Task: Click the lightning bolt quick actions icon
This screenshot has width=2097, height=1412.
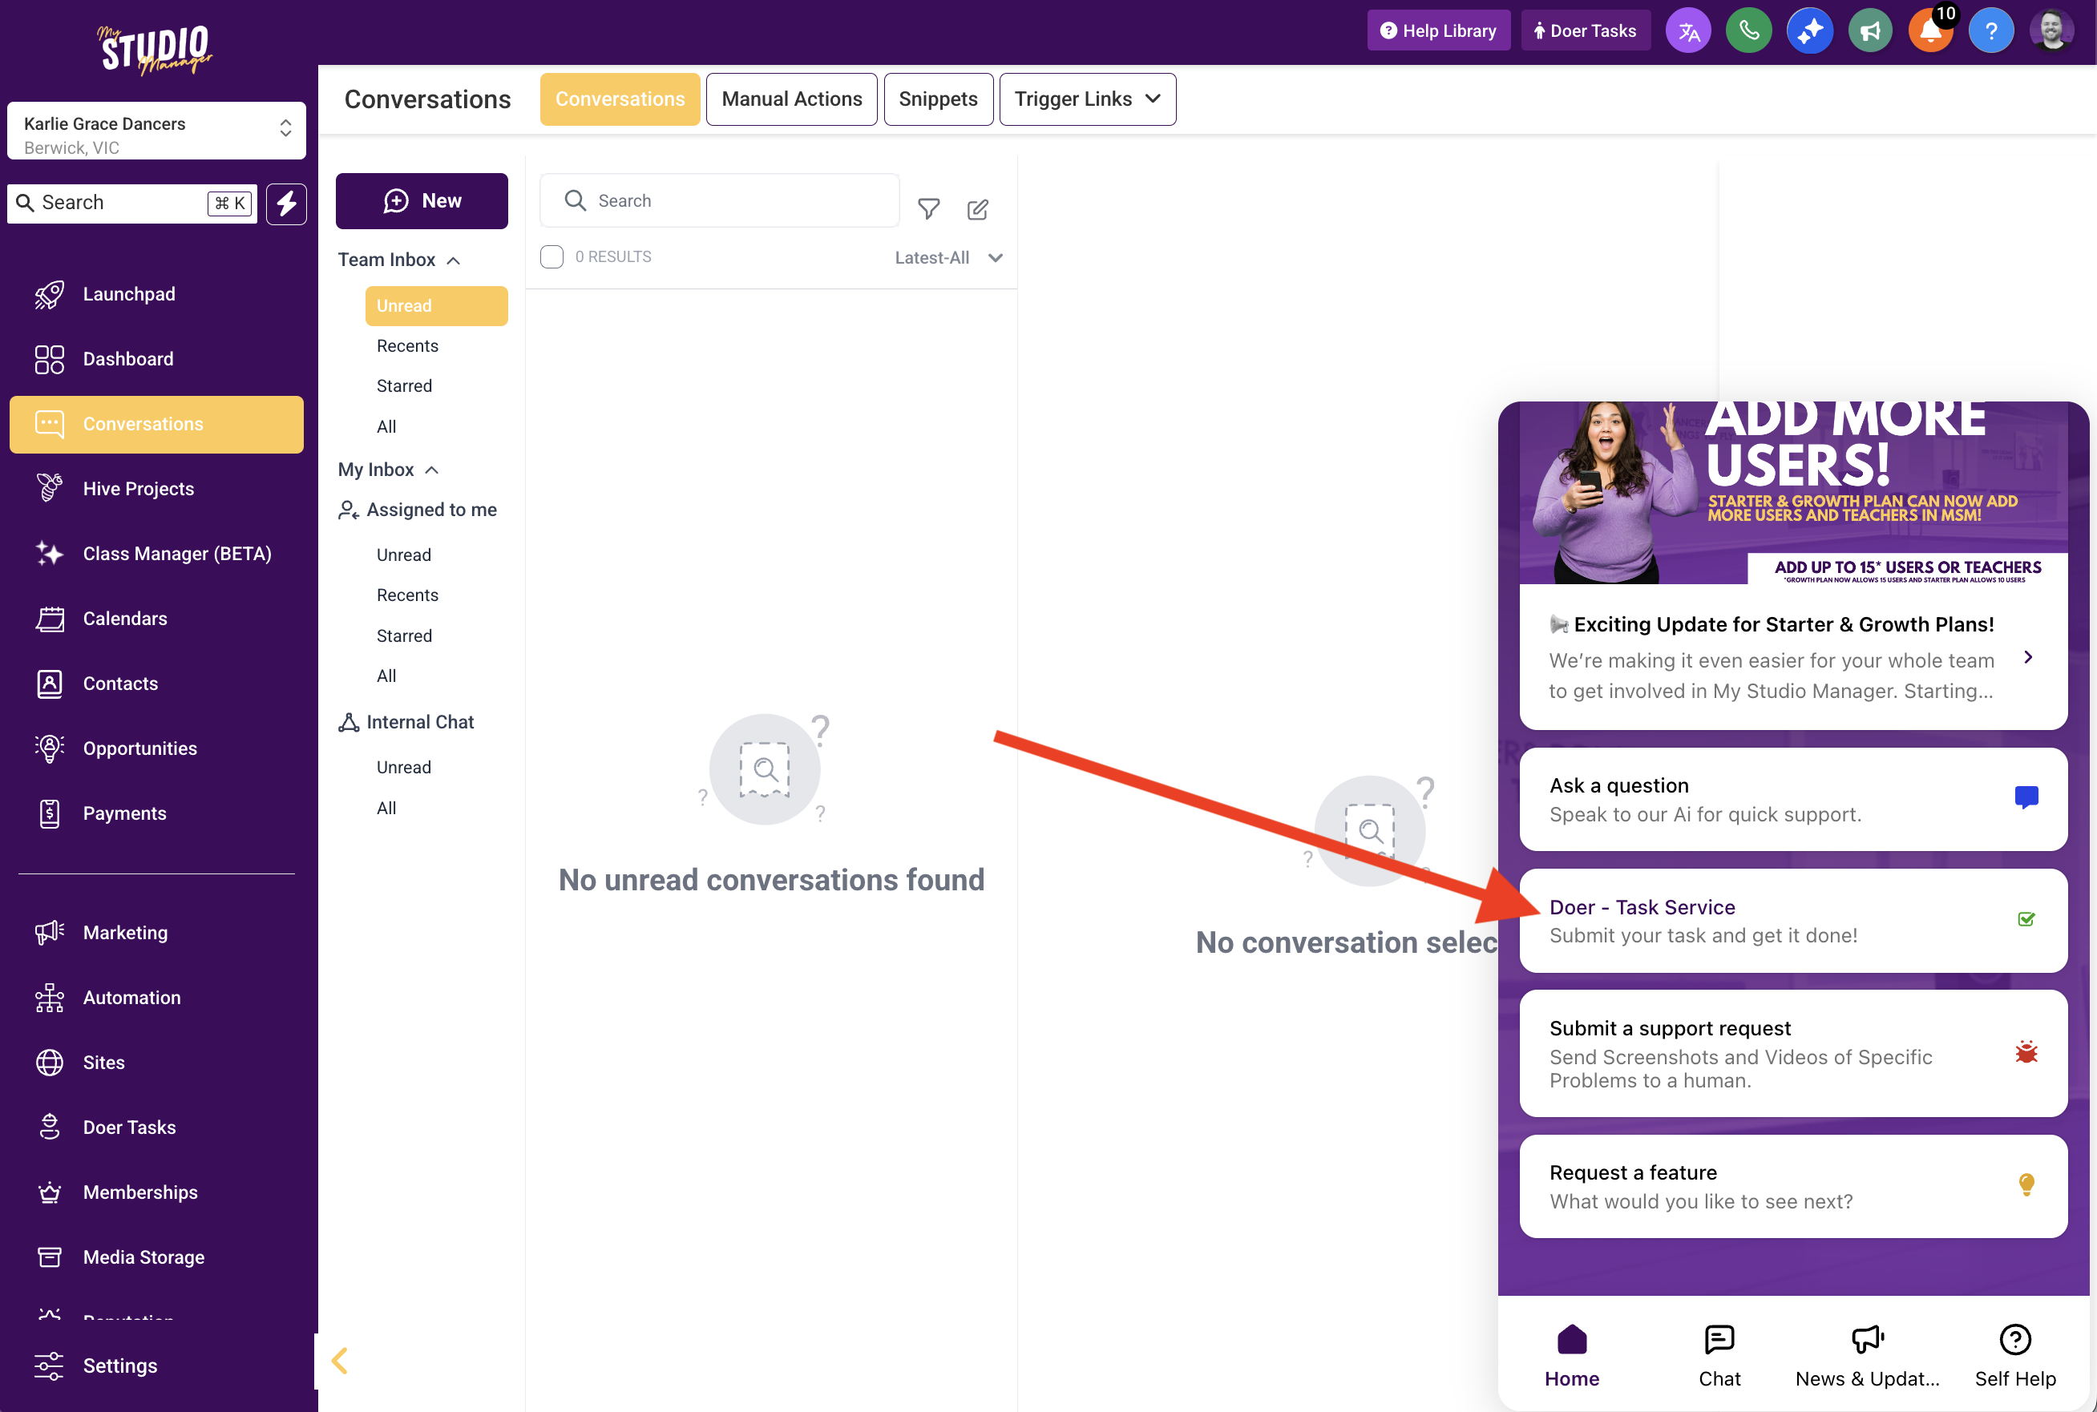Action: 286,204
